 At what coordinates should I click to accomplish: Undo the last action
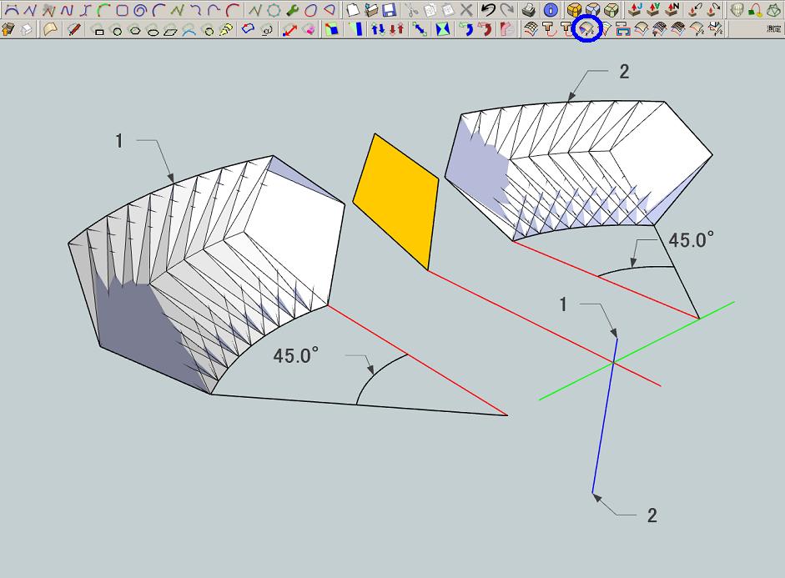point(488,9)
